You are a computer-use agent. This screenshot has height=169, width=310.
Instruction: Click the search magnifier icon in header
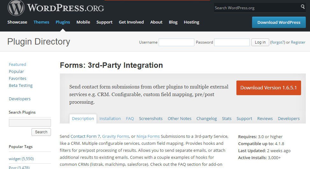click(302, 7)
